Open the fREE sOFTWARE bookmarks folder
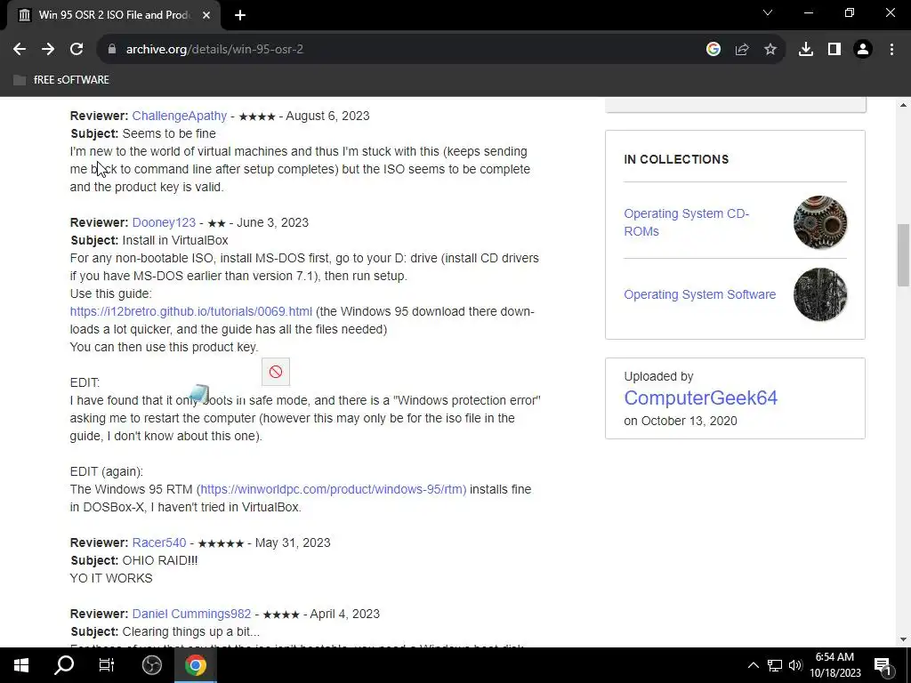The height and width of the screenshot is (683, 911). click(61, 79)
